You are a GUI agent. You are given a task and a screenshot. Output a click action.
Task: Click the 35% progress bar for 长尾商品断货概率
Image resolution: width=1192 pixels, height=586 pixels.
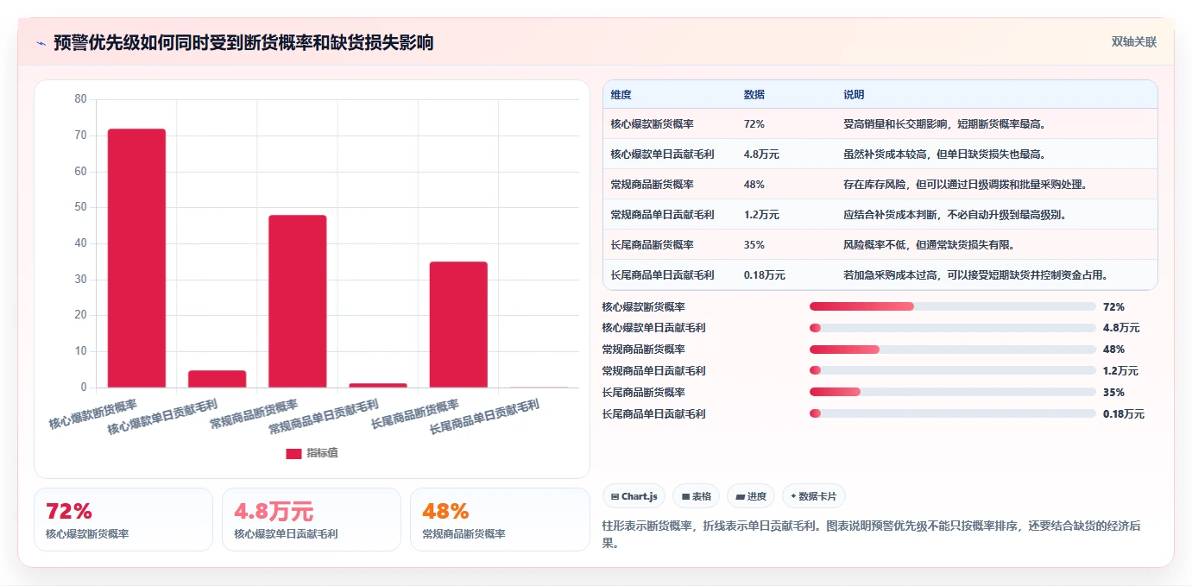(x=953, y=392)
